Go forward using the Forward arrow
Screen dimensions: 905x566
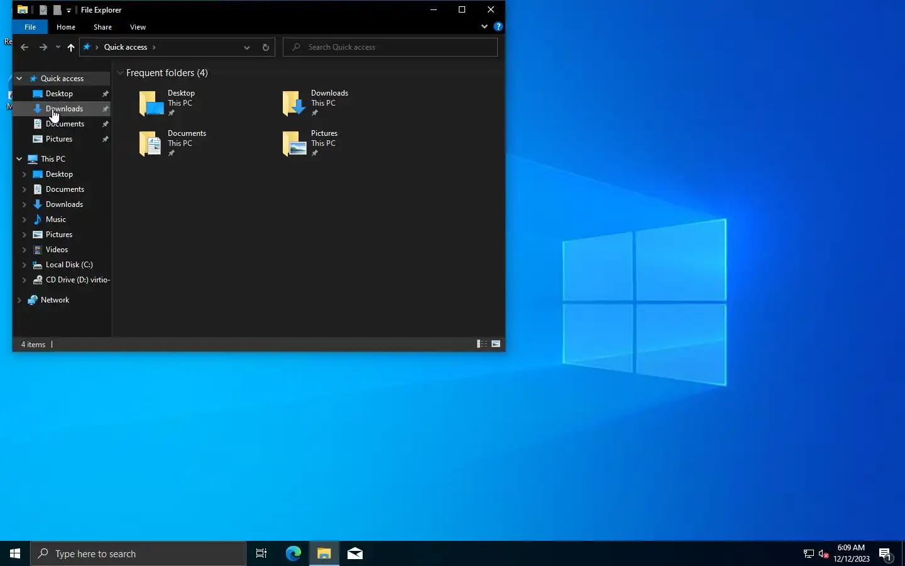tap(43, 47)
